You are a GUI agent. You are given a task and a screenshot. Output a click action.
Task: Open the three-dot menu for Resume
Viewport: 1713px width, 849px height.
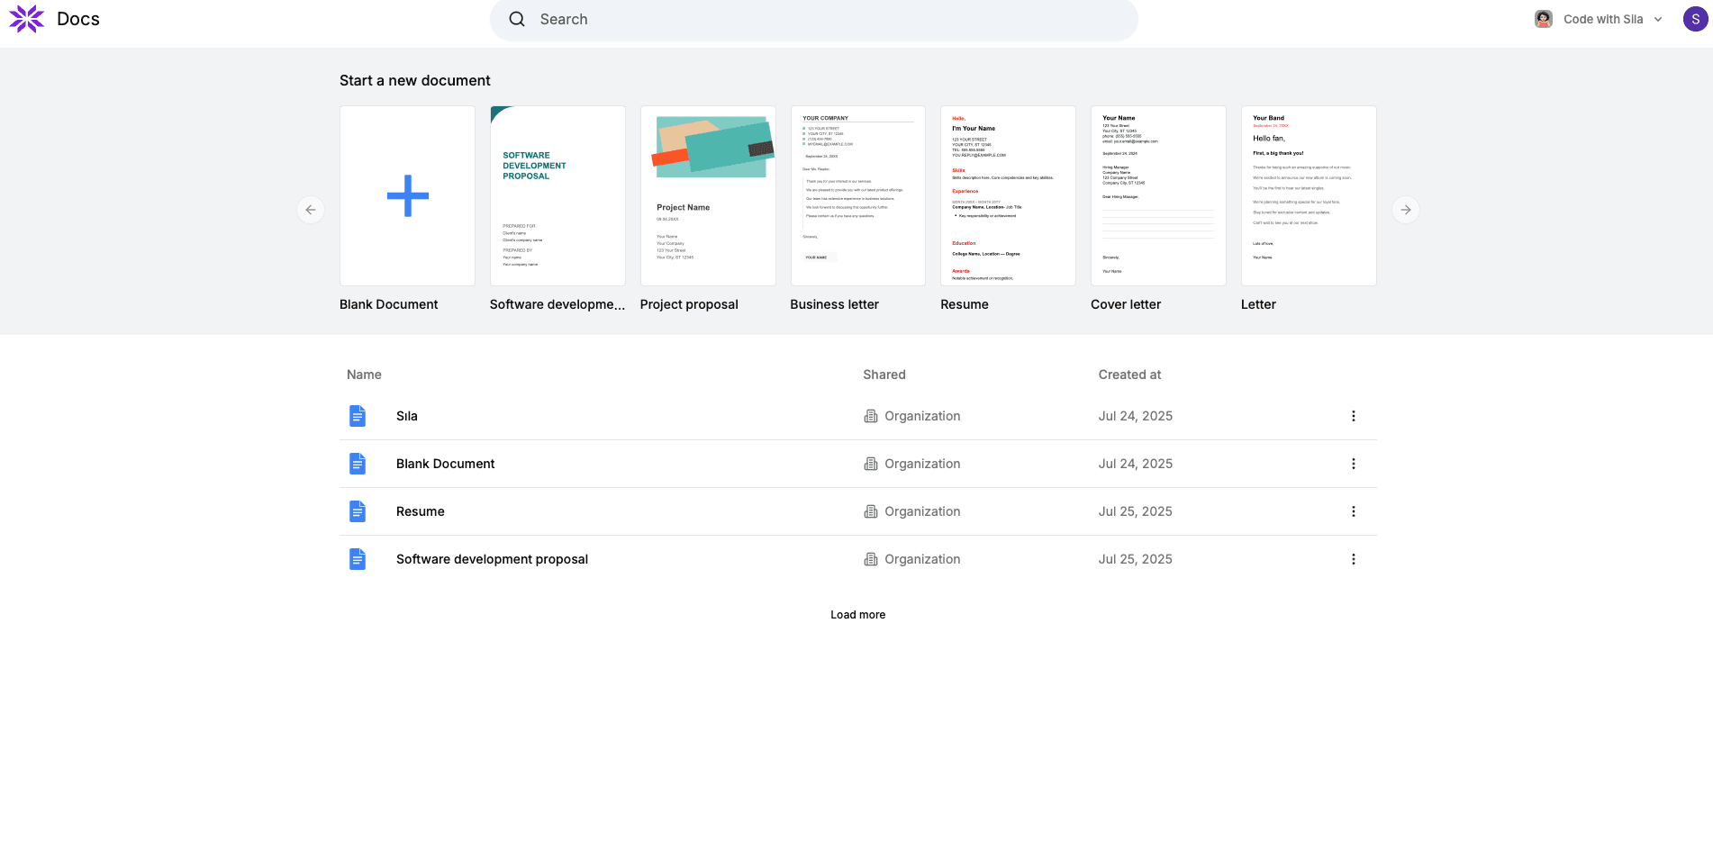click(1353, 511)
